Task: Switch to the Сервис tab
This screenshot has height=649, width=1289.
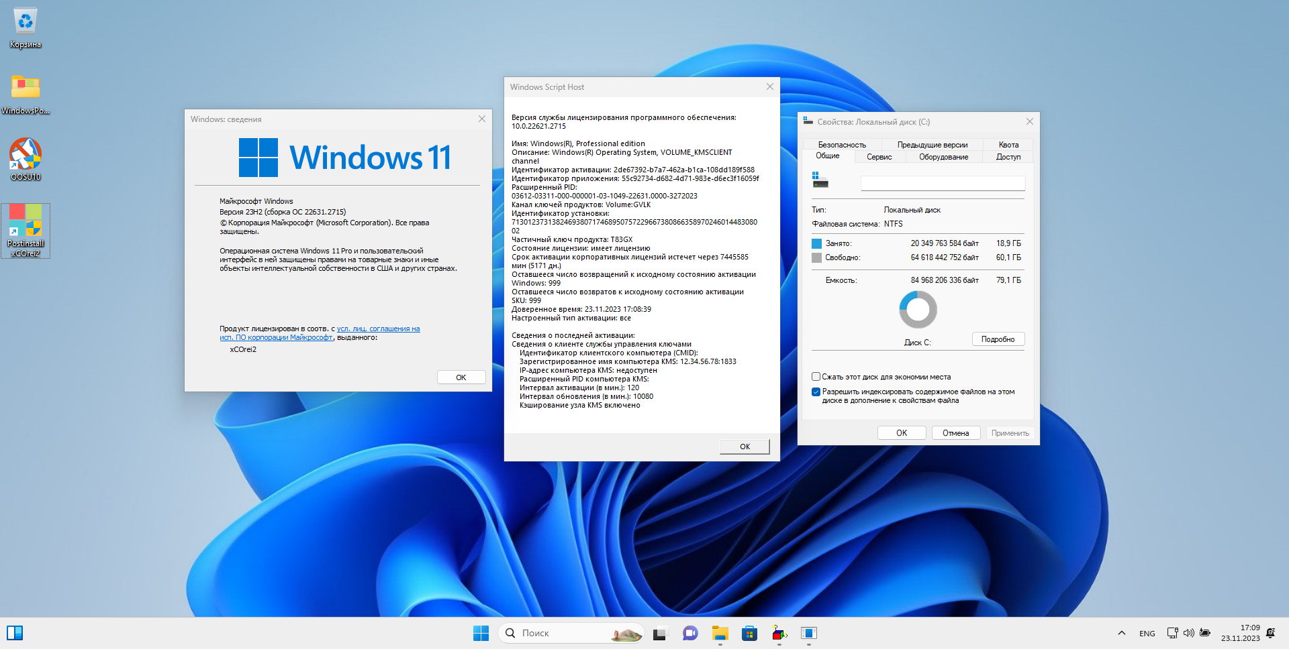Action: [x=879, y=157]
